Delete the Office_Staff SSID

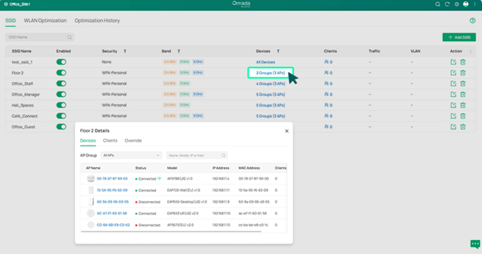(x=462, y=84)
